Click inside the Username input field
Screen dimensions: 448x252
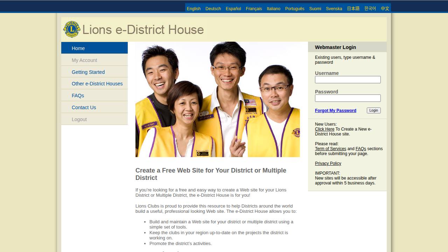tap(348, 79)
